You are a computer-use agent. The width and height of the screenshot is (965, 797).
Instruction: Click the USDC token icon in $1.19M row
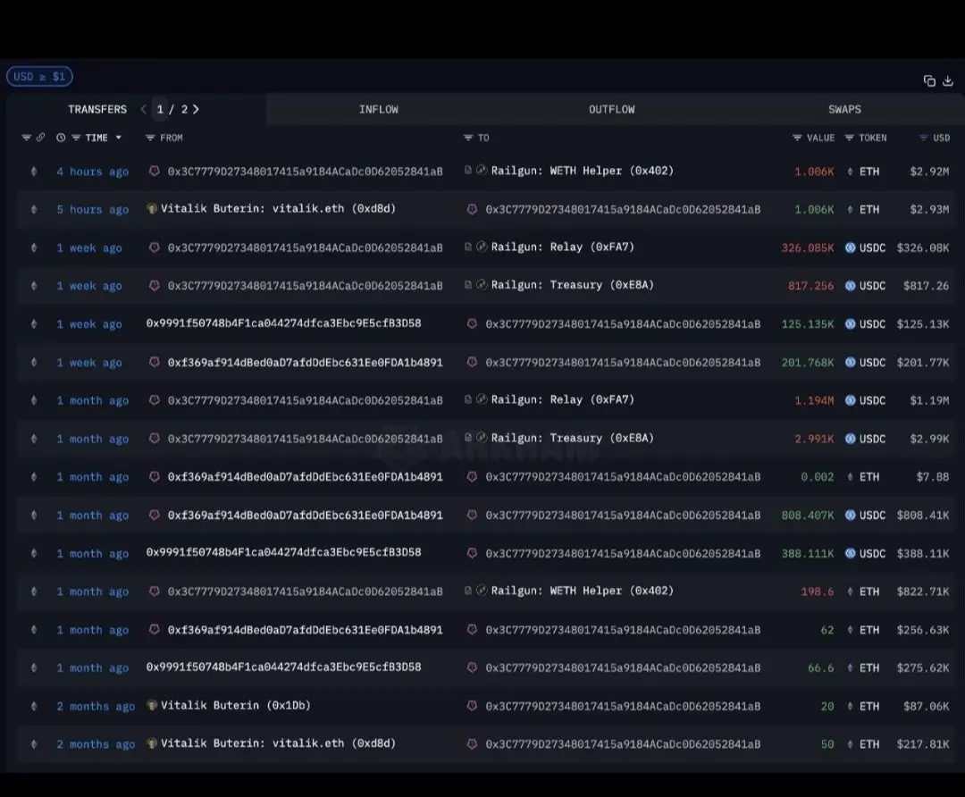[850, 400]
